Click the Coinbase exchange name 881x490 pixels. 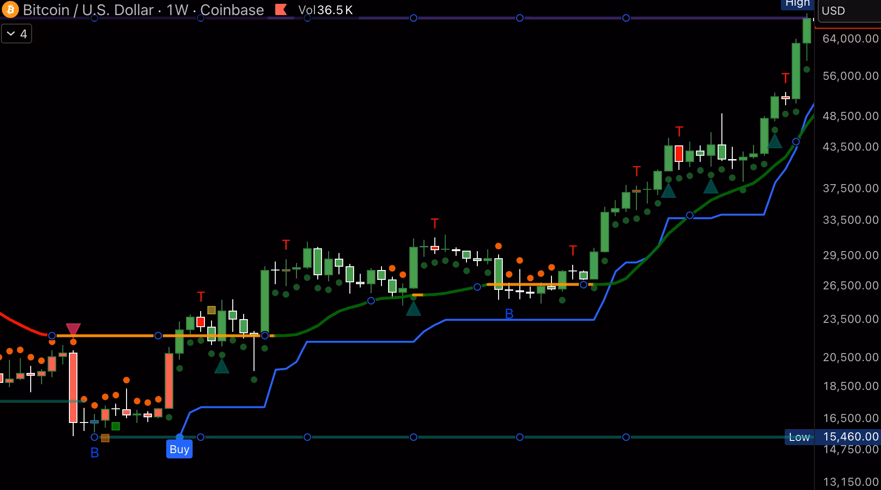point(232,10)
